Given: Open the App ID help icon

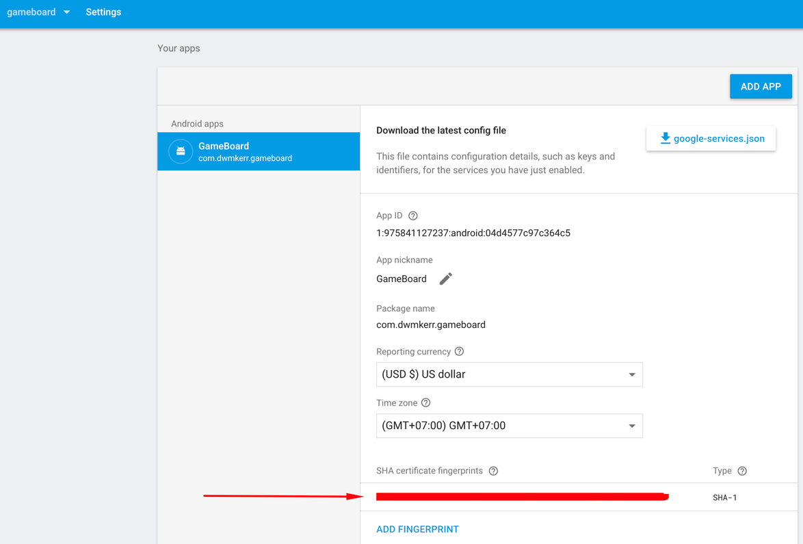Looking at the screenshot, I should 412,216.
